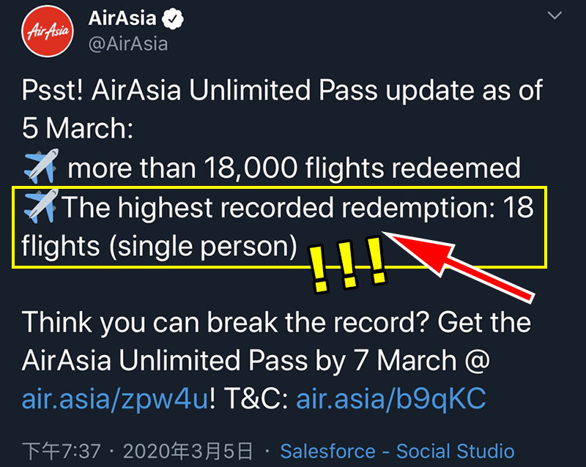Screen dimensions: 586x467
Task: Open the @AirAsia handle
Action: tap(128, 44)
